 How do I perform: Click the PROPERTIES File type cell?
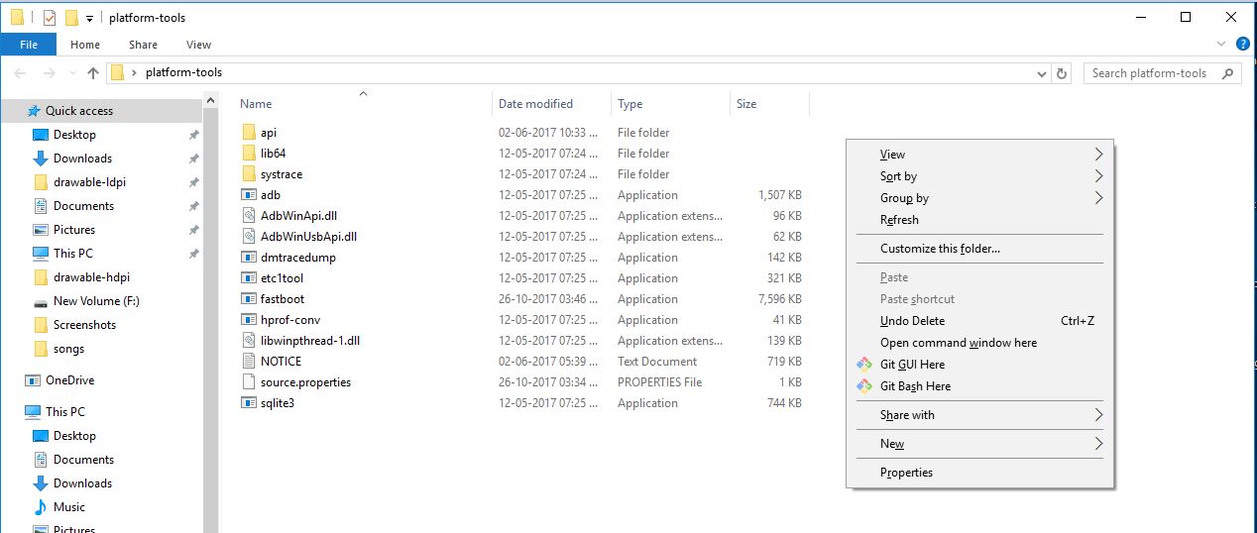(x=659, y=382)
